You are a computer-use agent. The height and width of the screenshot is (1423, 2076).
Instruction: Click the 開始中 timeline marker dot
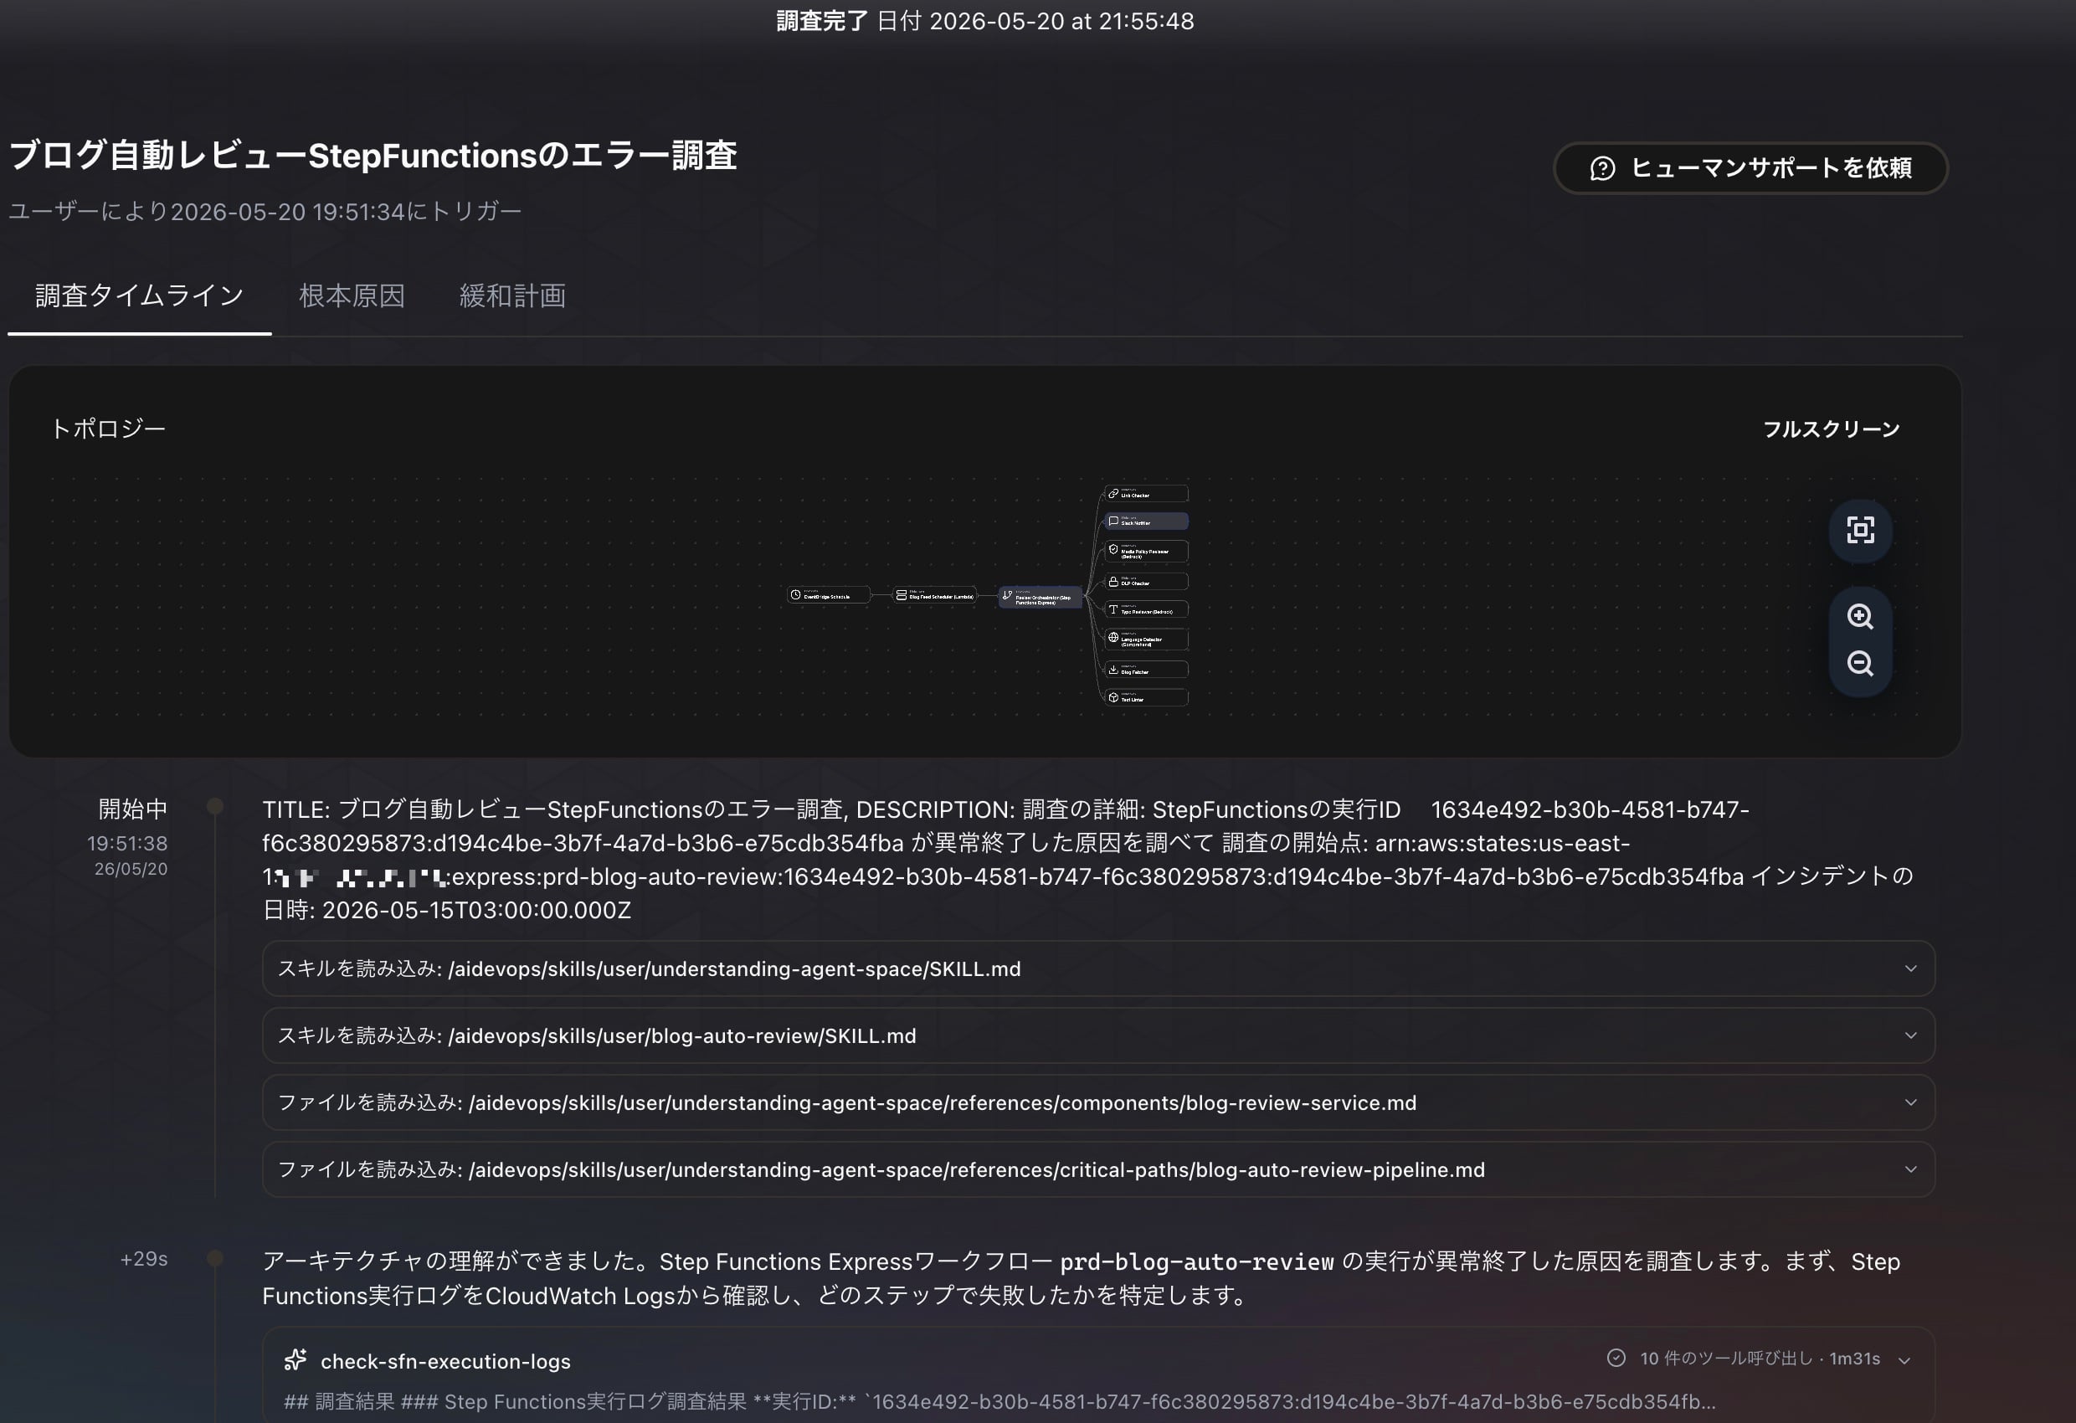click(215, 807)
